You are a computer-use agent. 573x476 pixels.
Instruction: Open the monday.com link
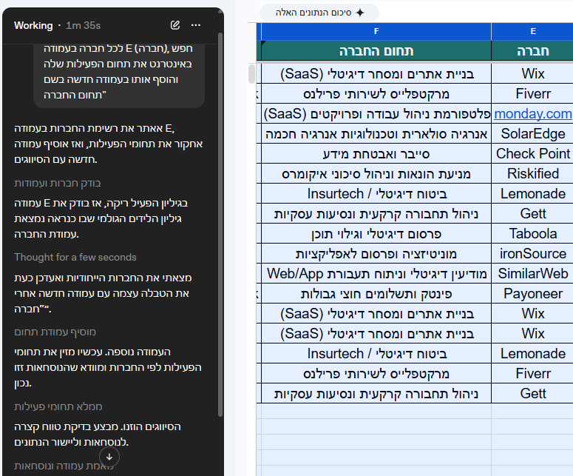click(533, 114)
